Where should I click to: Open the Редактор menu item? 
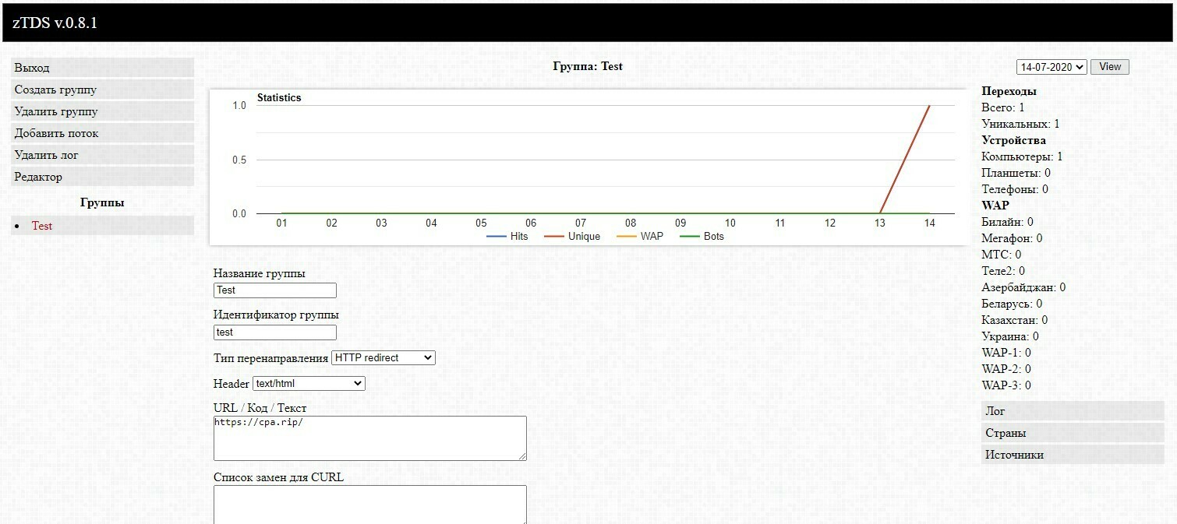pyautogui.click(x=102, y=177)
